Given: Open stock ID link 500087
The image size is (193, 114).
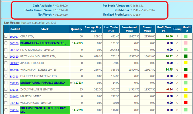Looking at the screenshot, I should click(14, 37).
